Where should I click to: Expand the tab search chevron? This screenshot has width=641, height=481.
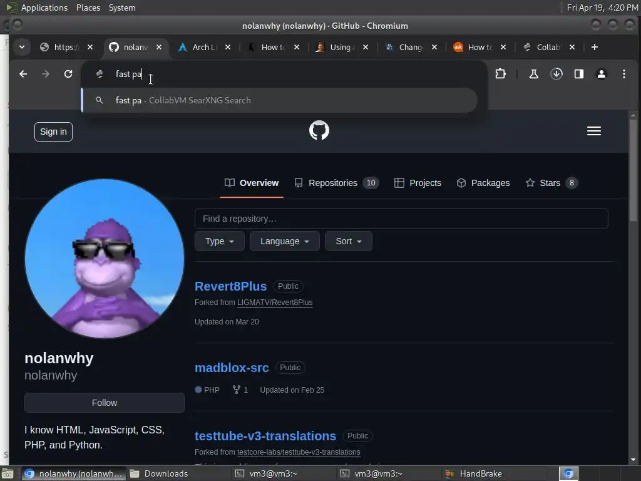click(x=22, y=48)
